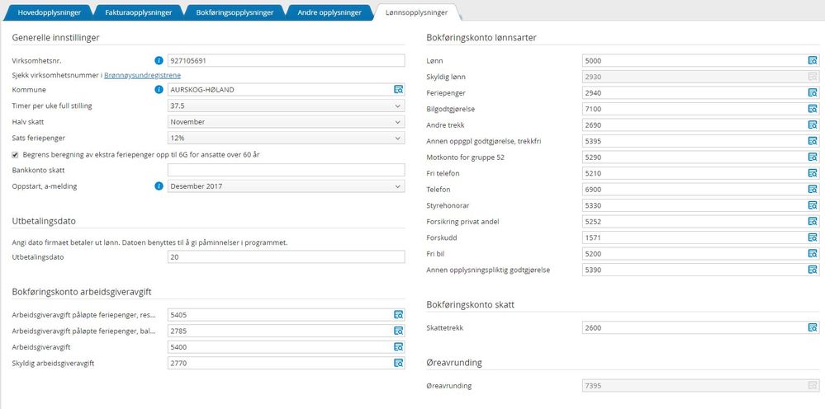Open lookup for Motkonto for gruppe 52

coord(813,157)
